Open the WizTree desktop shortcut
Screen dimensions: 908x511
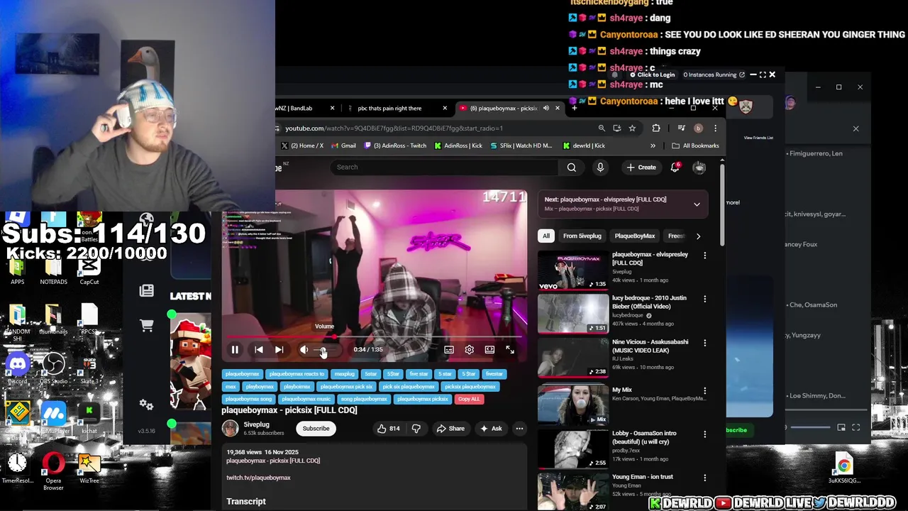pos(89,468)
